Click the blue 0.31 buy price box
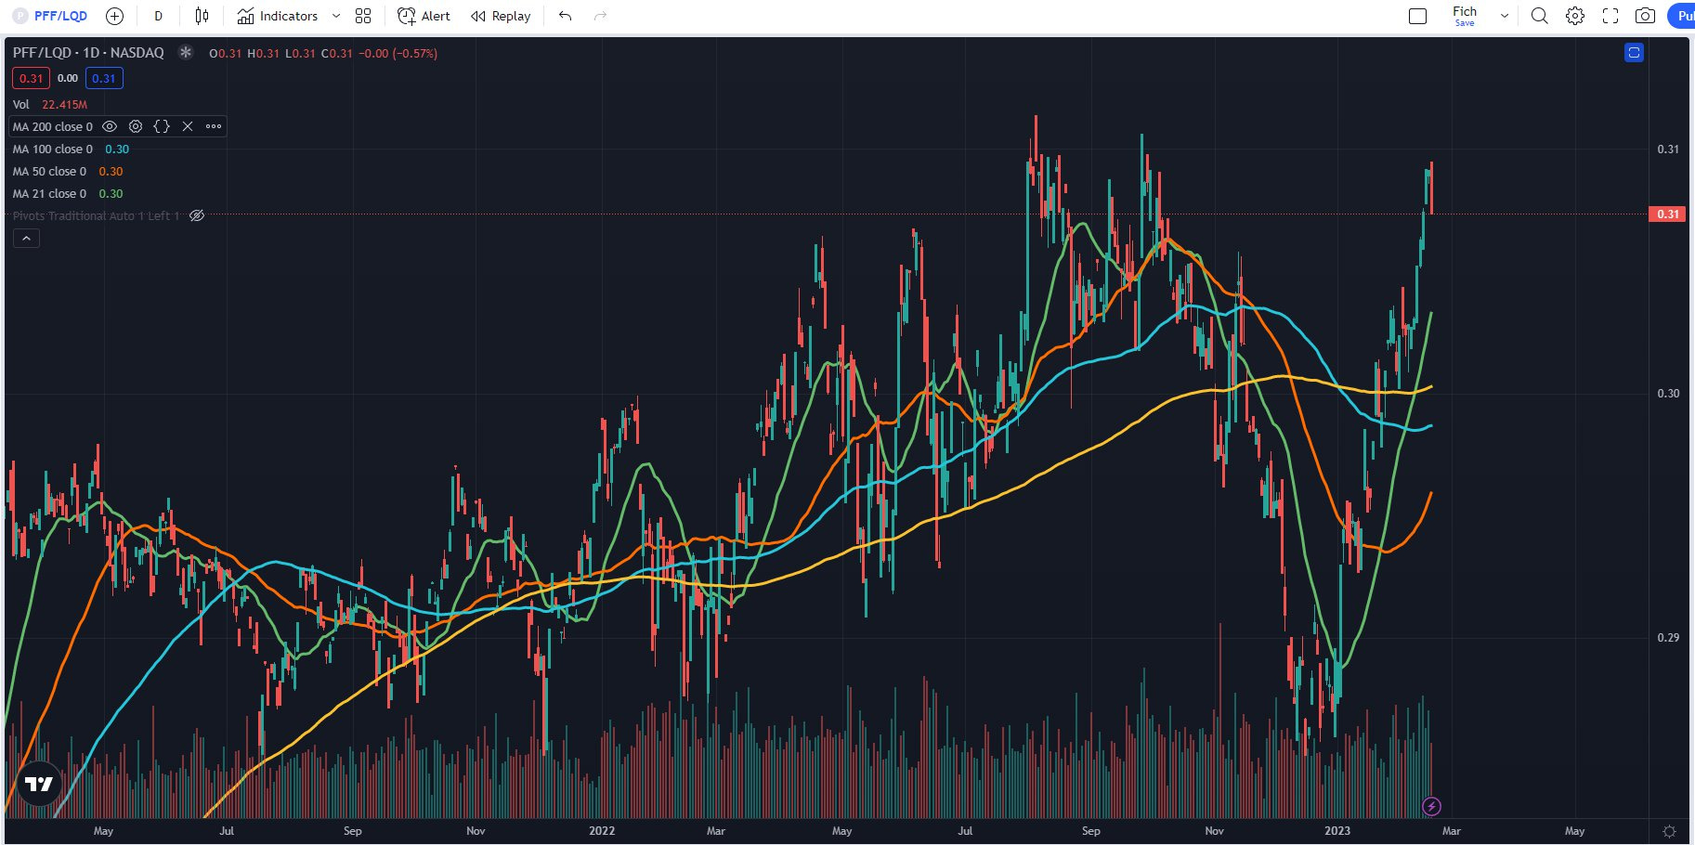The height and width of the screenshot is (845, 1695). pyautogui.click(x=104, y=79)
